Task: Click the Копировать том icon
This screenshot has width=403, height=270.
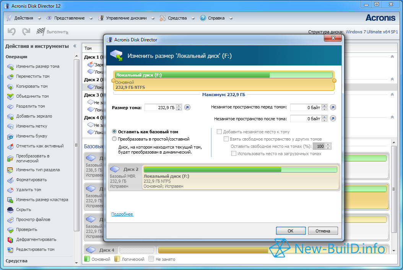Action: point(10,87)
